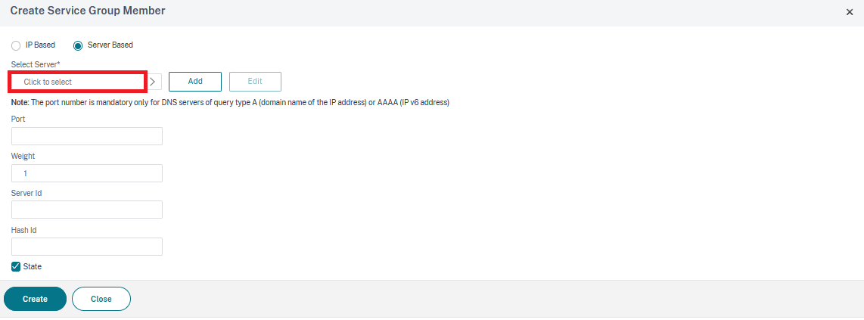Focus the Weight input box showing 1
The image size is (864, 320).
point(87,173)
